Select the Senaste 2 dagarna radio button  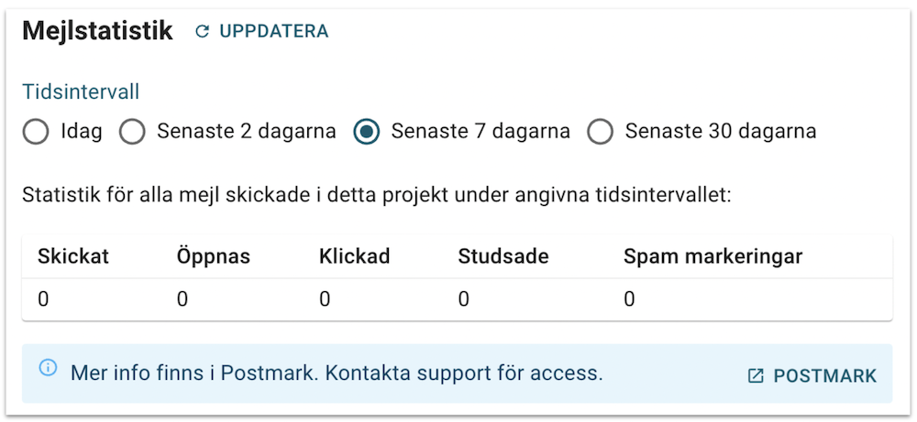(133, 132)
